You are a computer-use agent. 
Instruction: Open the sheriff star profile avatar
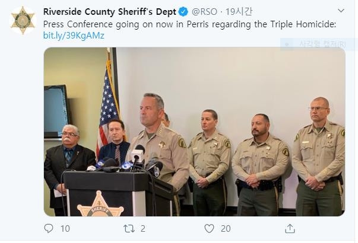point(23,20)
